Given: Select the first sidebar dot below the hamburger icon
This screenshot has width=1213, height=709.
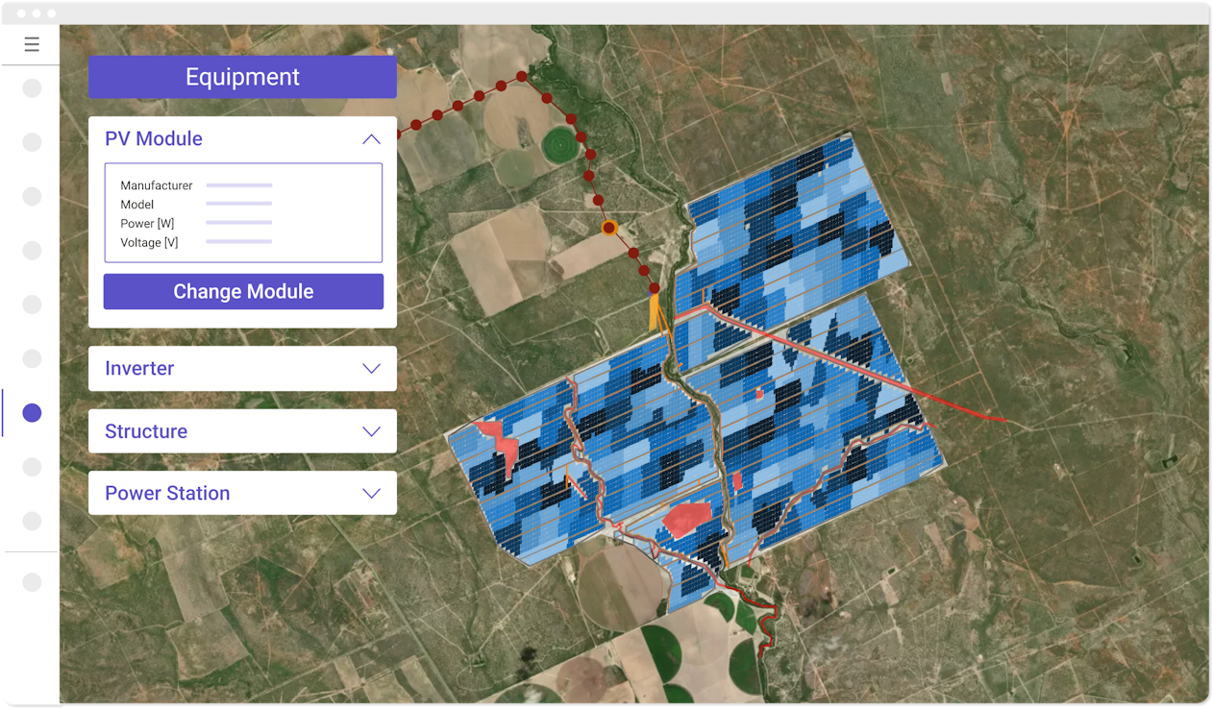Looking at the screenshot, I should coord(32,88).
